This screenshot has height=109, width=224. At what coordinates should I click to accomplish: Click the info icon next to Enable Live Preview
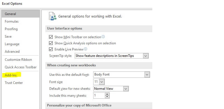(x=85, y=49)
